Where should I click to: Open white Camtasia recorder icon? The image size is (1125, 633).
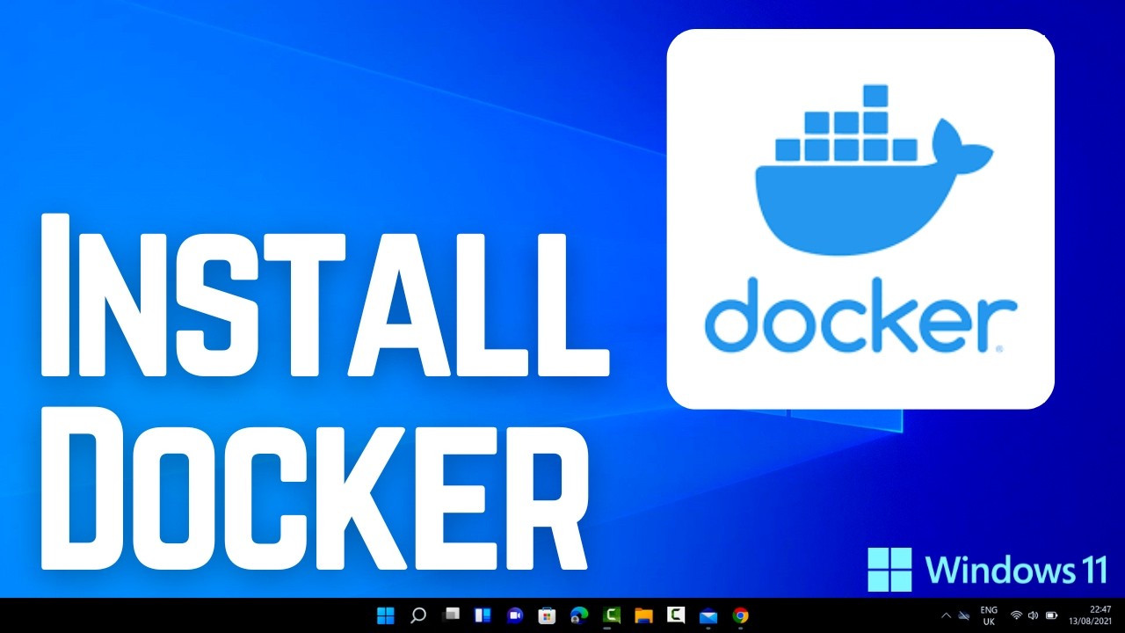click(676, 615)
